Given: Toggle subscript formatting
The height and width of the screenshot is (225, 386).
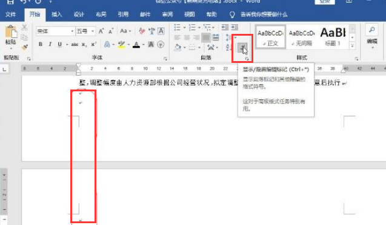Looking at the screenshot, I should 84,45.
